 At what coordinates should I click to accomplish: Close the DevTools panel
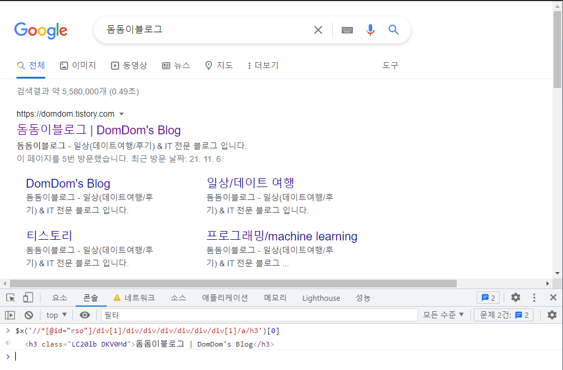(x=553, y=297)
